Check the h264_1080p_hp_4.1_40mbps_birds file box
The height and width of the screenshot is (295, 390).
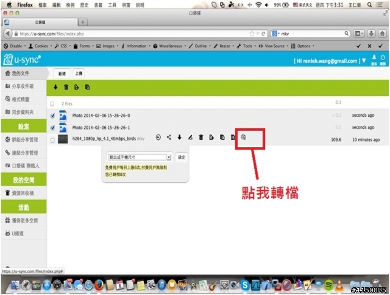(x=52, y=141)
